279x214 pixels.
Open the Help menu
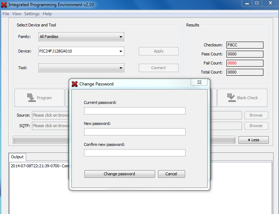click(x=47, y=14)
